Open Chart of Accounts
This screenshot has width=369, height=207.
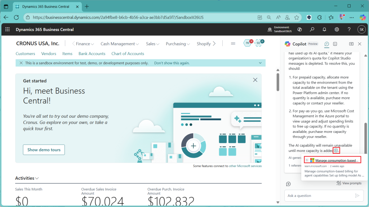tap(128, 54)
